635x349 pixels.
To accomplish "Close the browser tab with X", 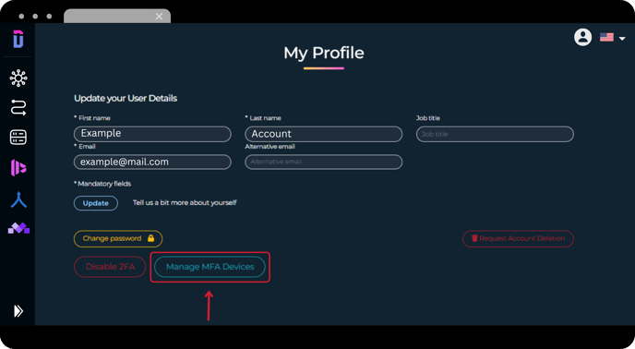I will pos(159,17).
